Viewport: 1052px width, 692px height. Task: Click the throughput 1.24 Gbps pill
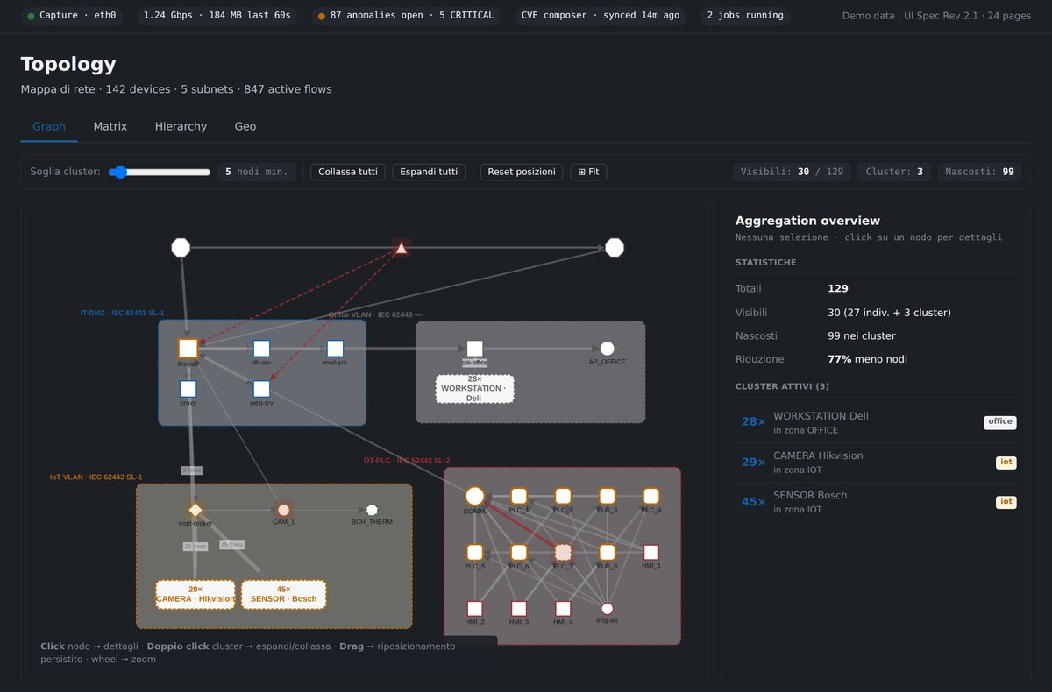tap(217, 16)
